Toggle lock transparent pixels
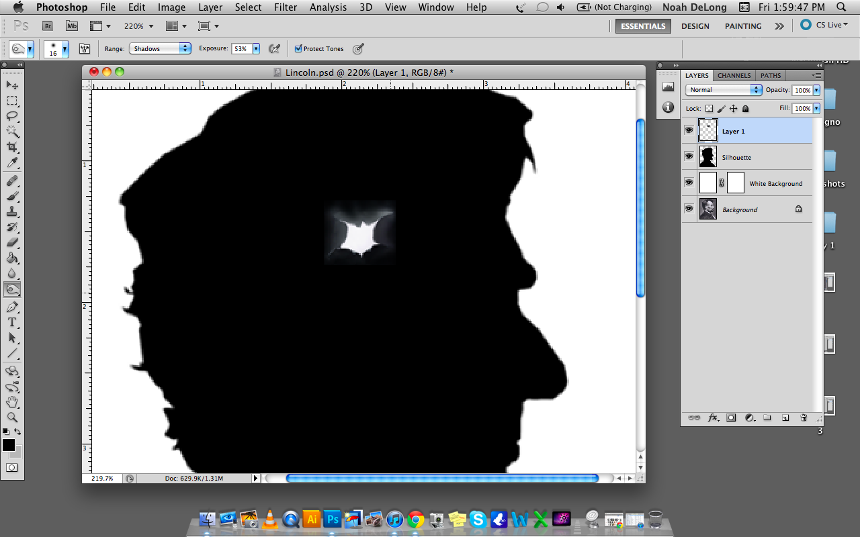 709,109
